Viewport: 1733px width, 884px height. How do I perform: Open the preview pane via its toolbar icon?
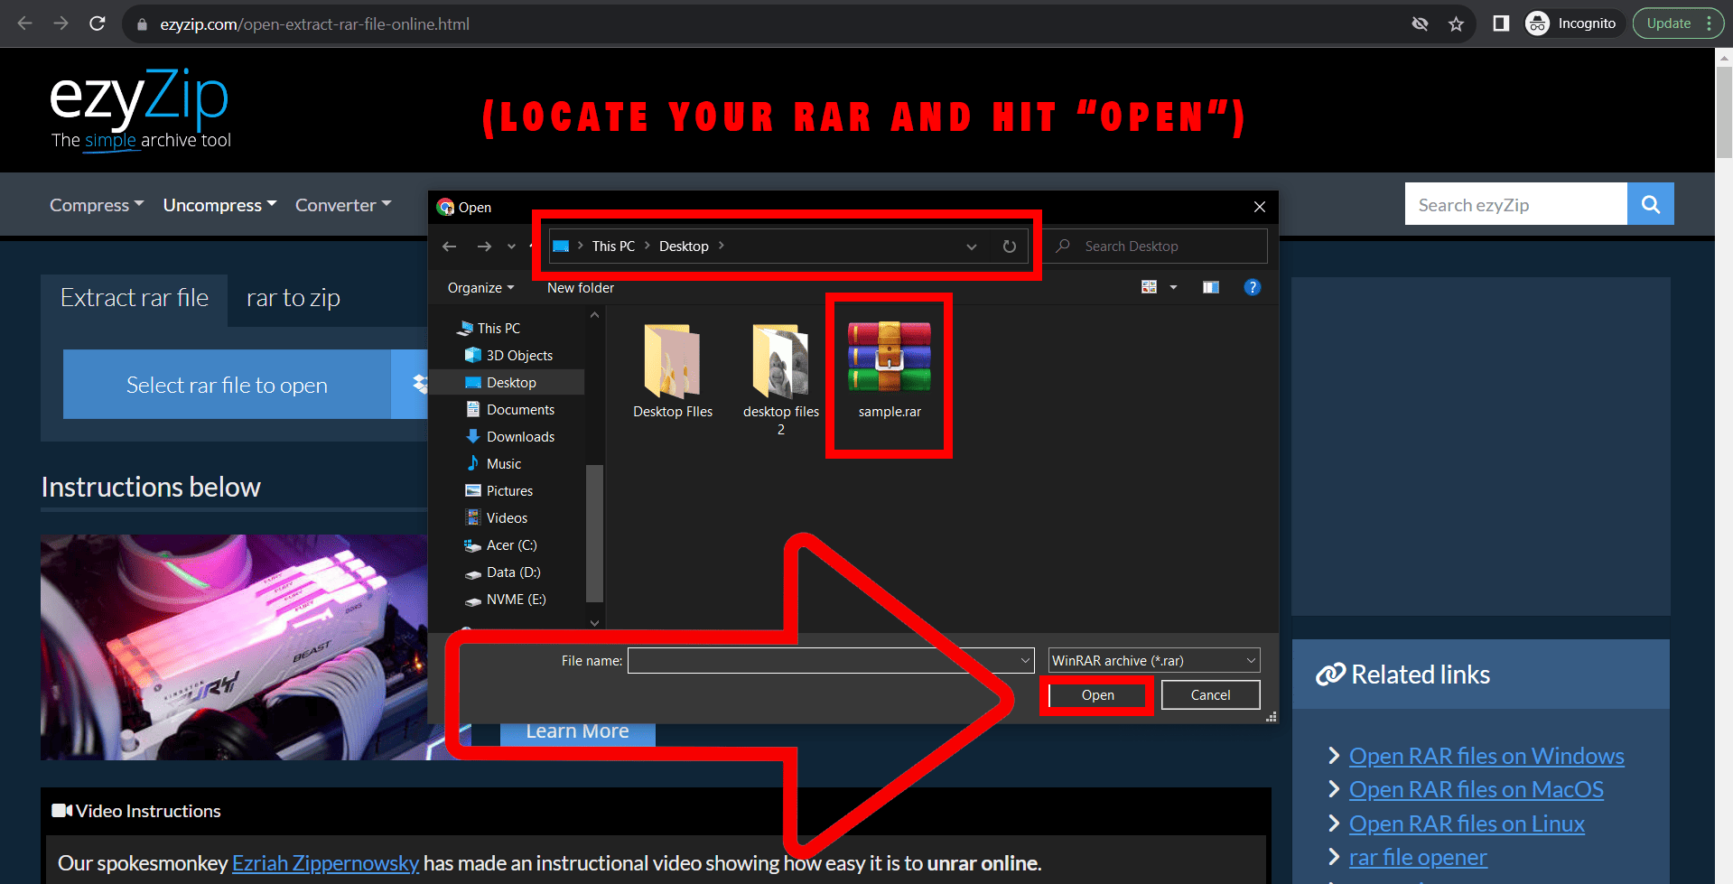1210,287
